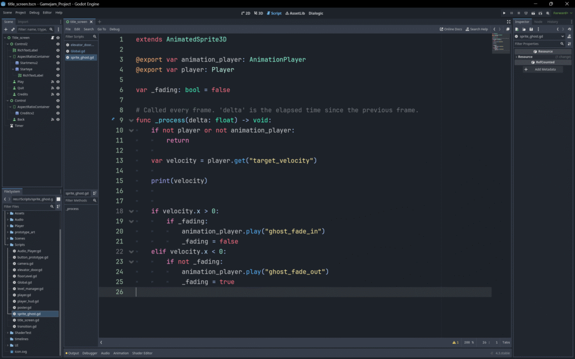Open the Online Docs link
Screen dimensions: 575x359
(x=451, y=29)
